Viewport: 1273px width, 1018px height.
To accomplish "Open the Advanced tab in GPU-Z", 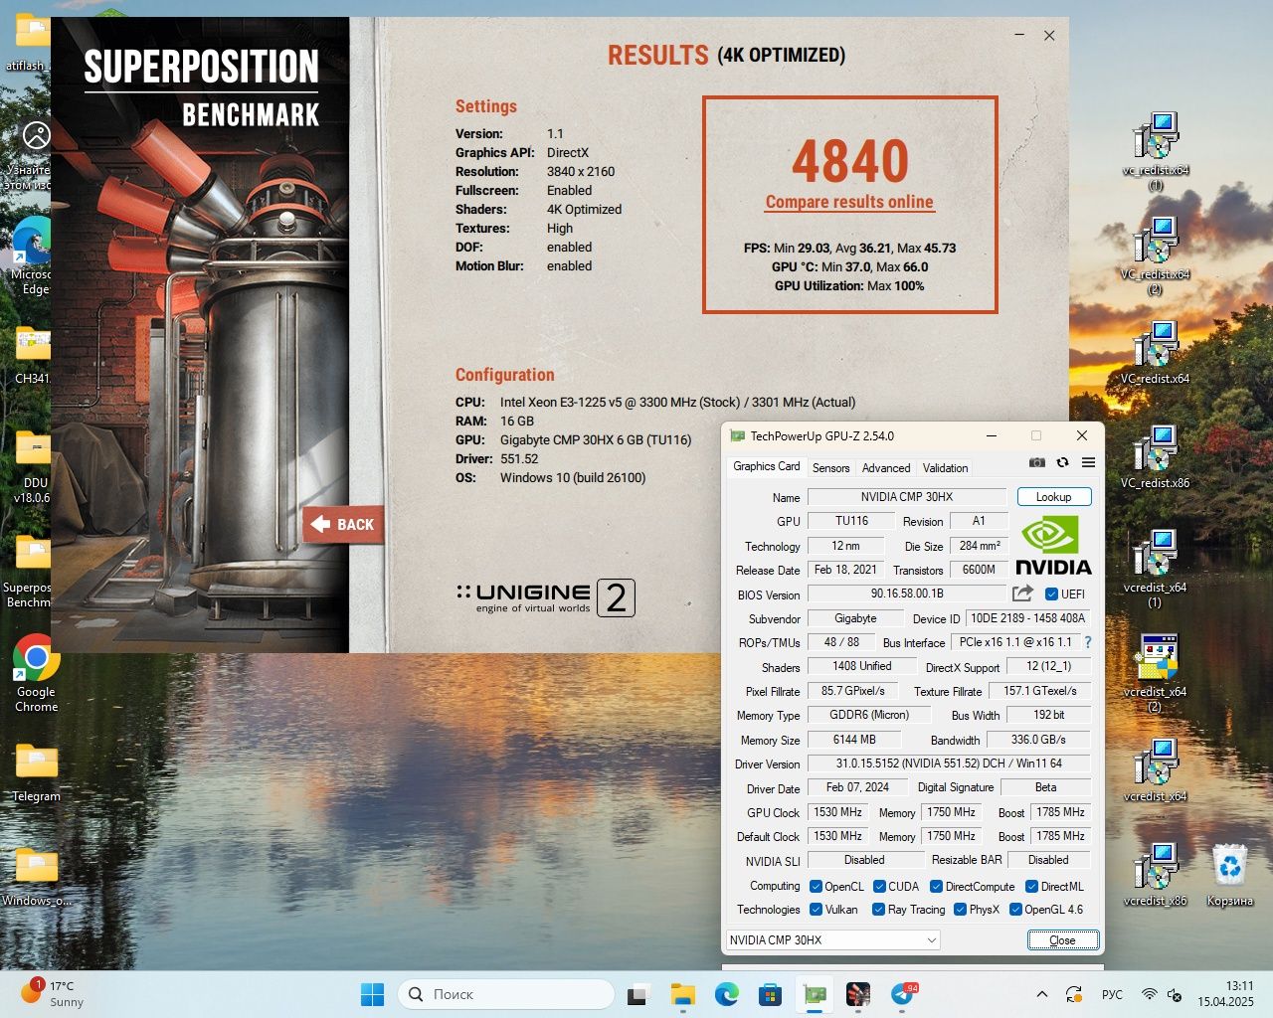I will click(x=886, y=468).
